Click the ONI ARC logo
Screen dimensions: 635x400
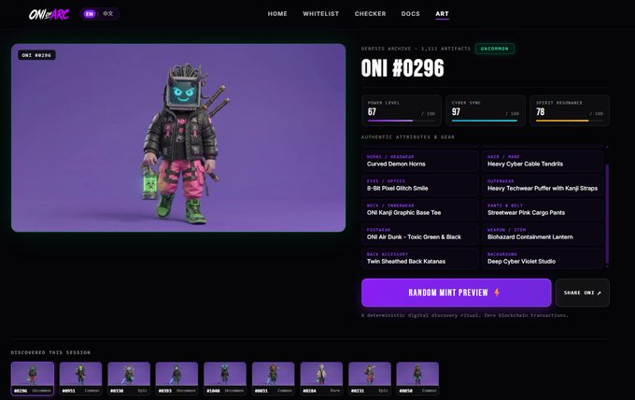click(49, 14)
